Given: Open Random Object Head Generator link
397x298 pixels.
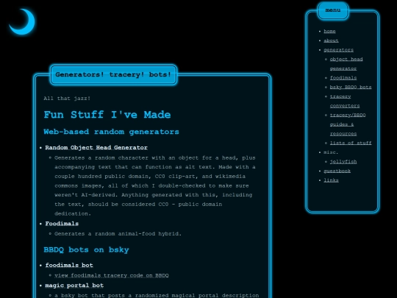Looking at the screenshot, I should click(x=96, y=148).
